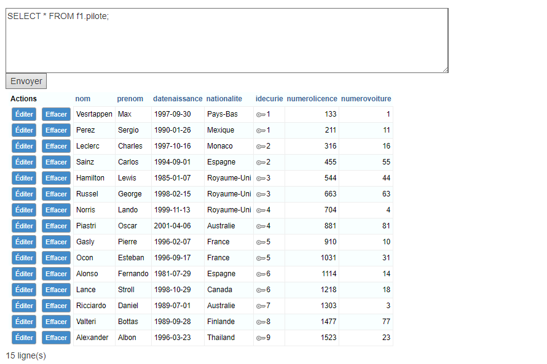The height and width of the screenshot is (364, 547).
Task: Click the numerolicence column header
Action: pyautogui.click(x=312, y=99)
